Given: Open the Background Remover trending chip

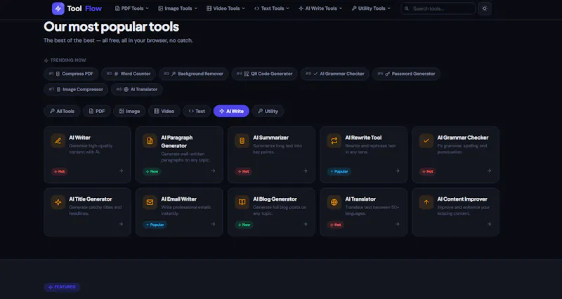Looking at the screenshot, I should [194, 74].
